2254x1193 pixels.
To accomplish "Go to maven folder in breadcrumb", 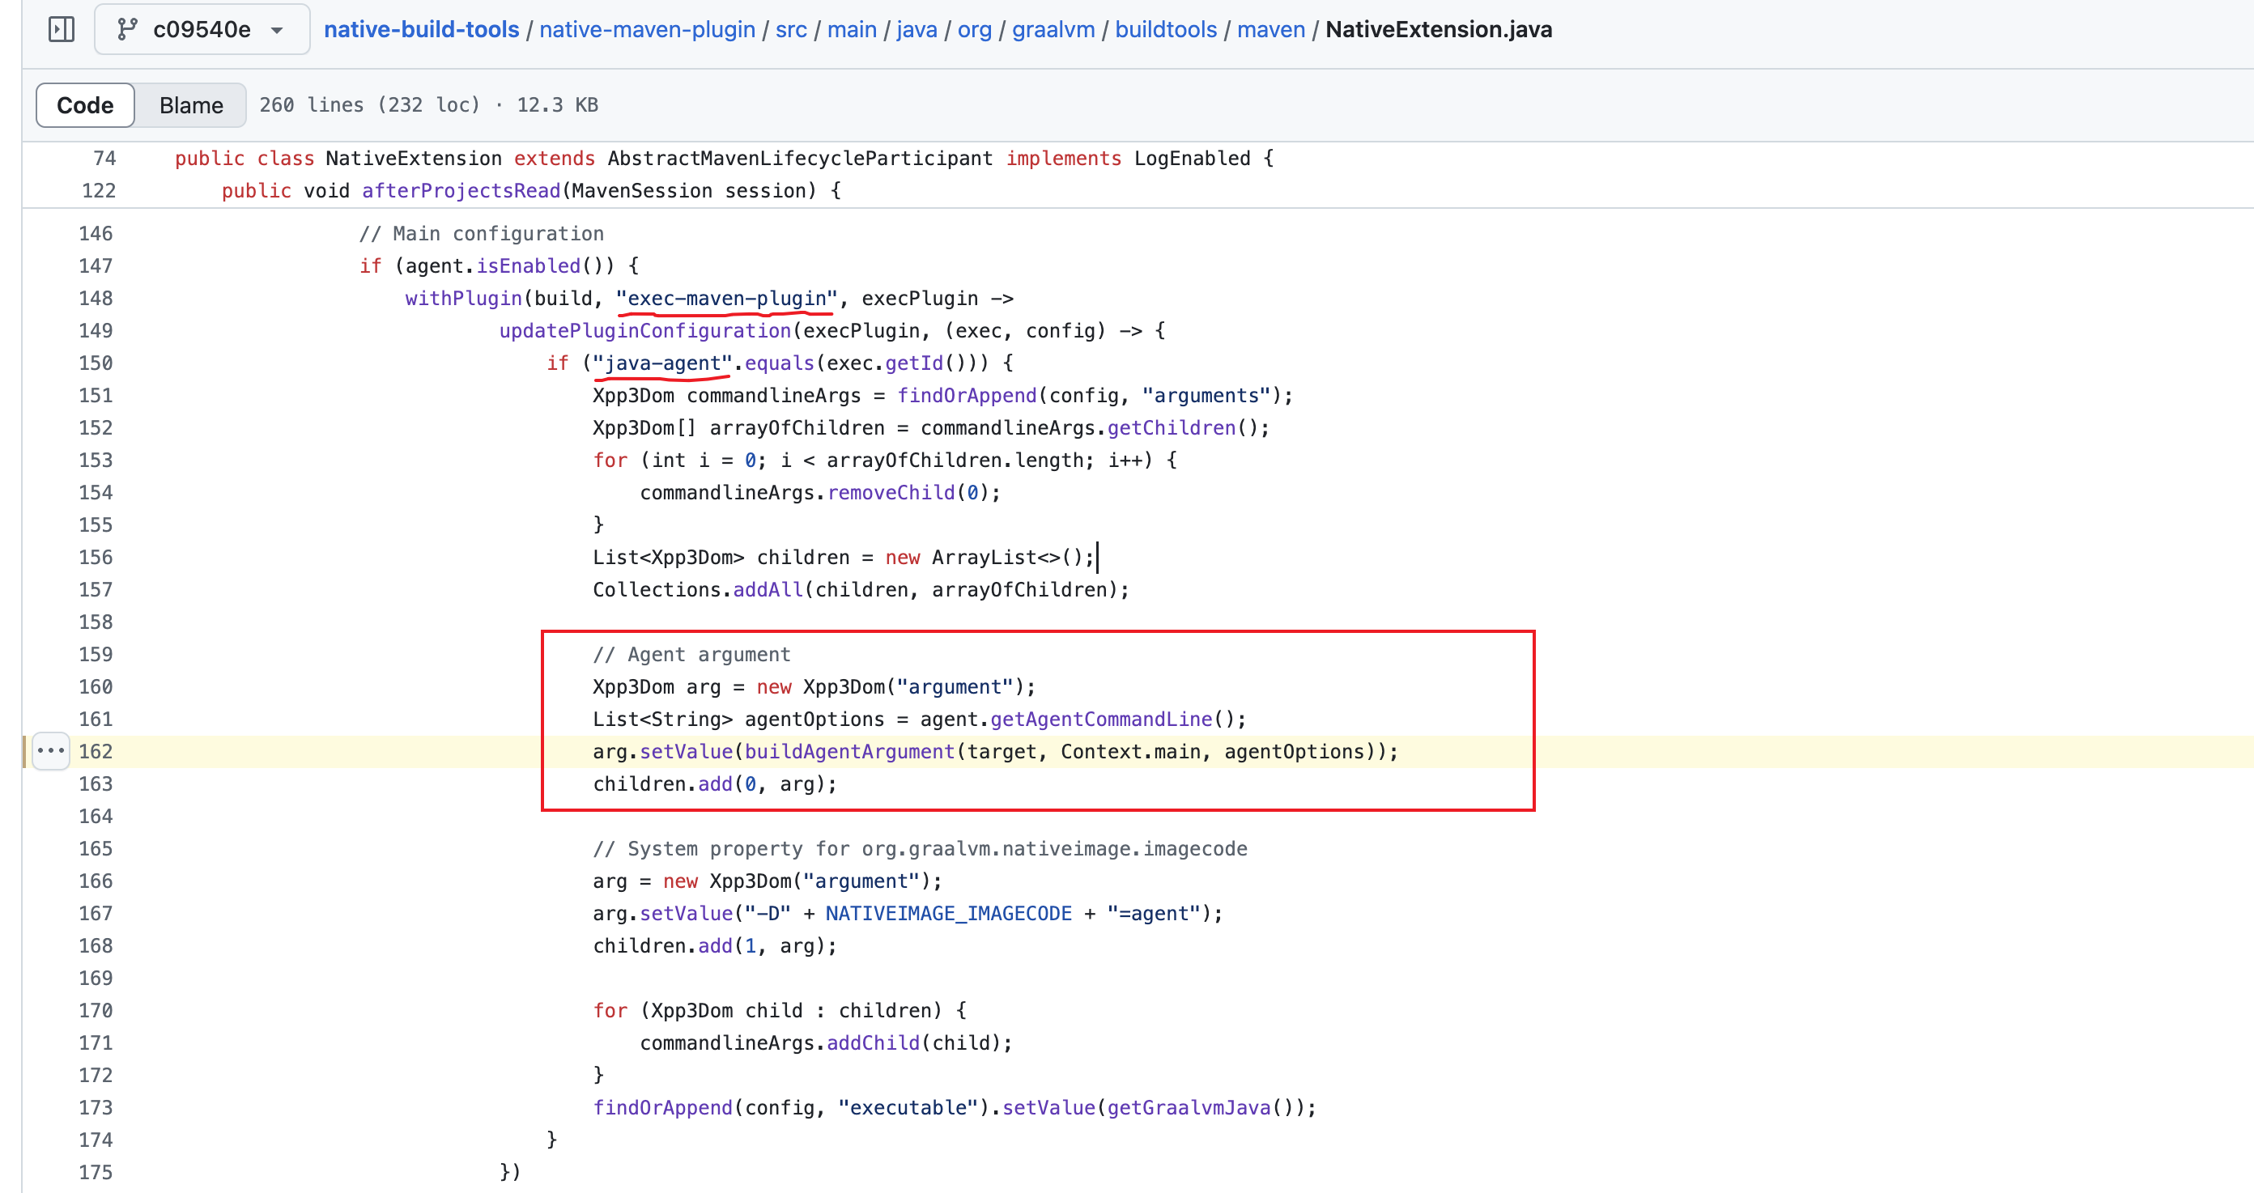I will coord(1270,29).
